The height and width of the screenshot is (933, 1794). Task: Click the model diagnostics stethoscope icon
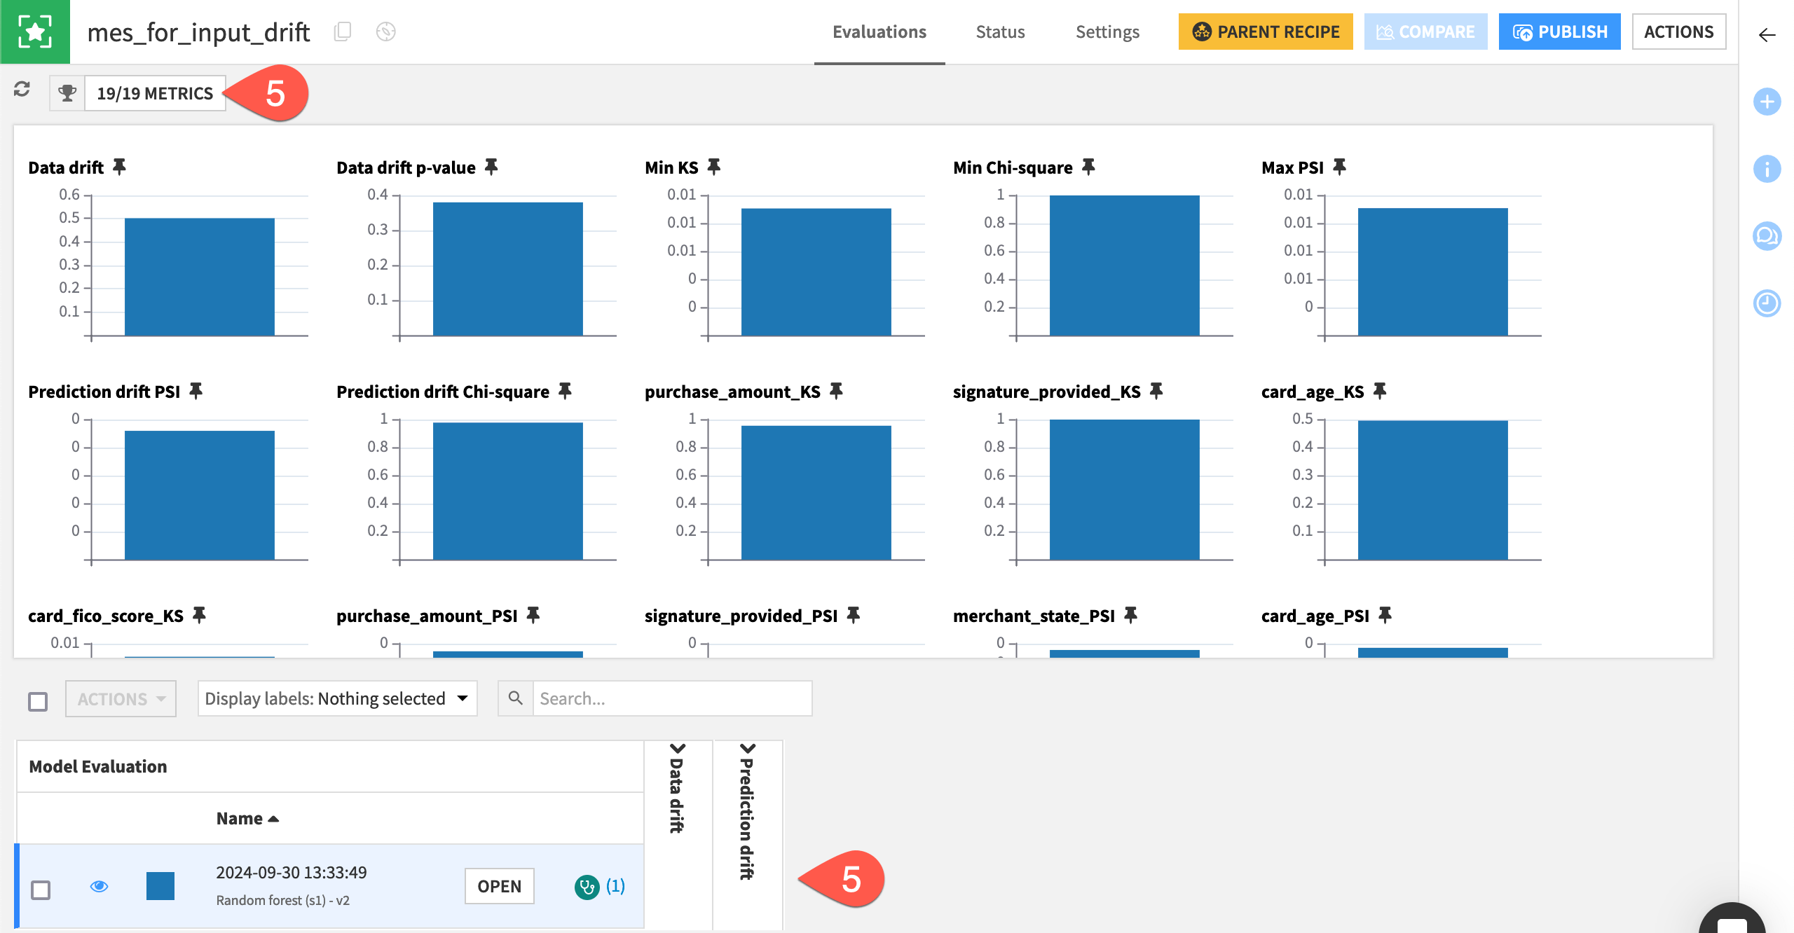click(x=589, y=885)
